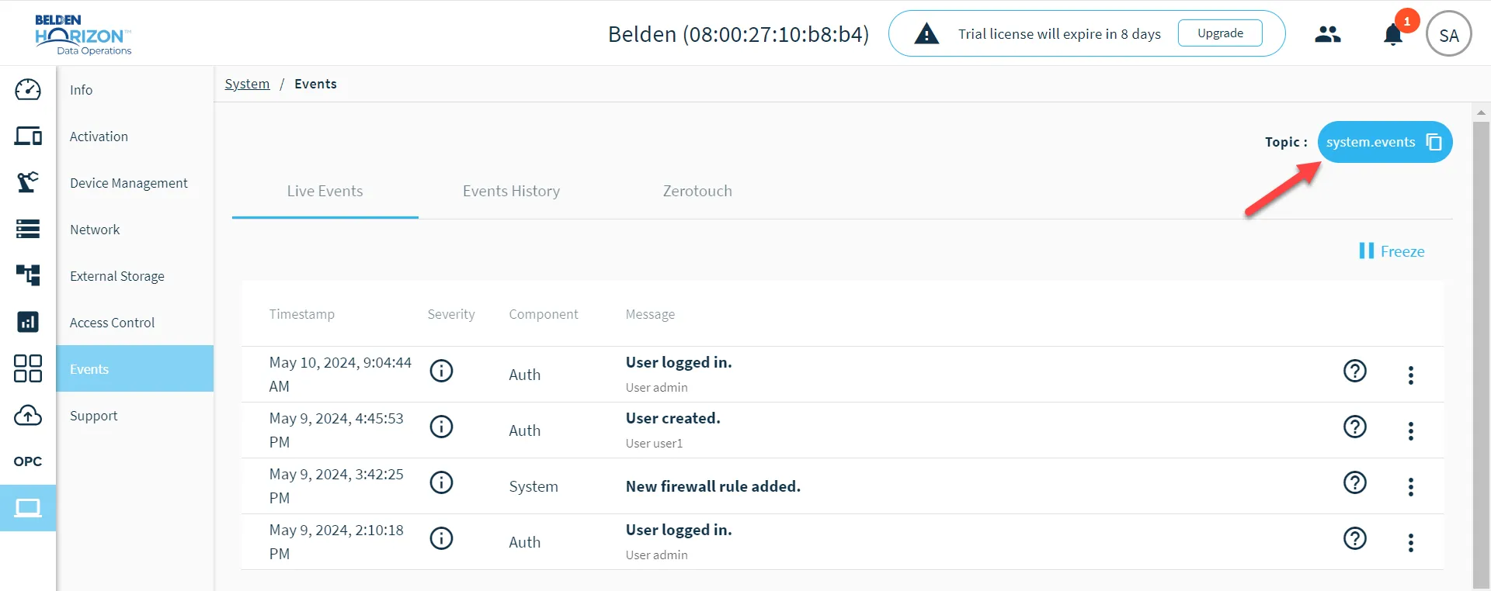Open kebab menu for 9:04:44 AM login event
The image size is (1491, 591).
coord(1411,375)
